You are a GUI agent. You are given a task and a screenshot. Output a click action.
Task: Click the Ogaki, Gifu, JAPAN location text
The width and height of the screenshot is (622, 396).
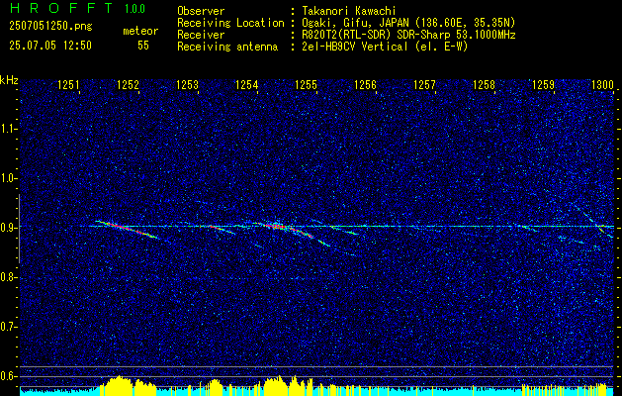408,23
